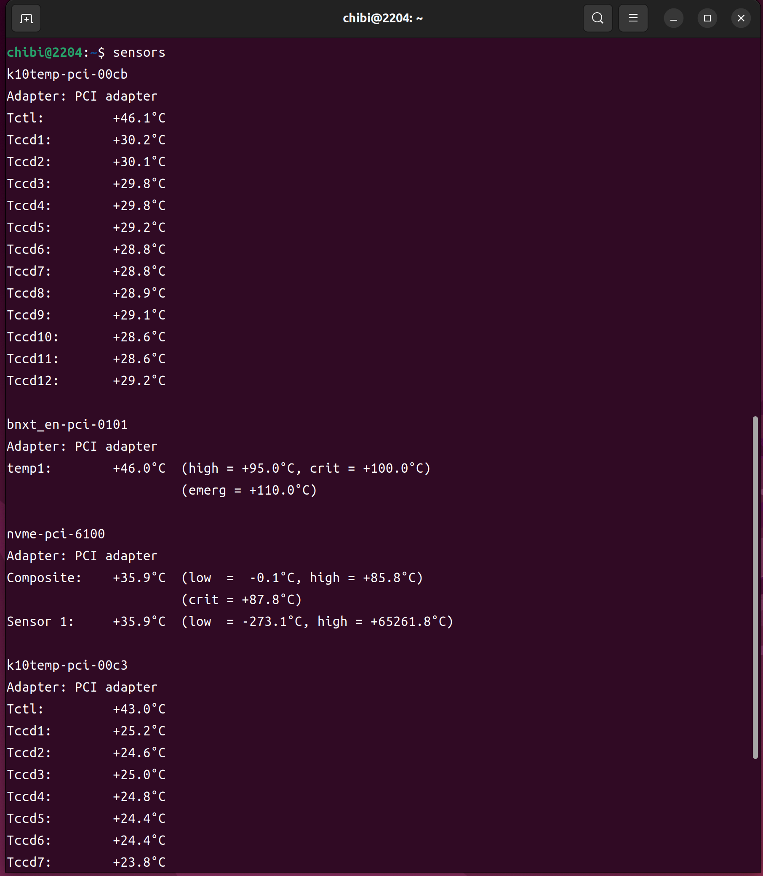This screenshot has height=876, width=763.
Task: Click the k10temp-pci-00c3 chip heading
Action: click(67, 665)
